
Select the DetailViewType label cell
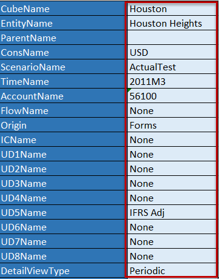62,271
